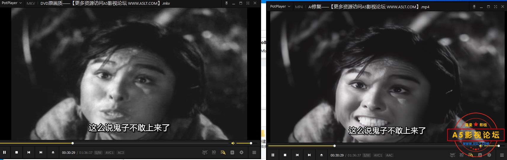Open playlist search in MKV player
The height and width of the screenshot is (160, 507).
click(x=223, y=152)
